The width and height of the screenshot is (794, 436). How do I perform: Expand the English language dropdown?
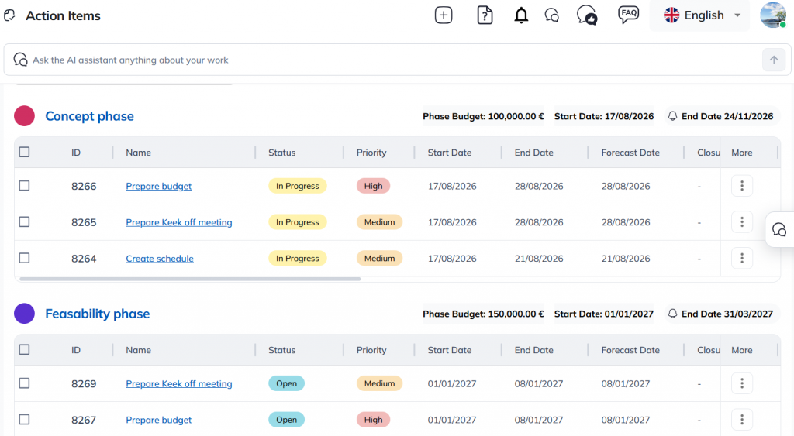click(x=702, y=15)
